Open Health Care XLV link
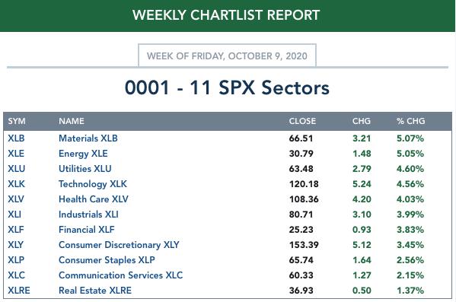The image size is (456, 302). [94, 199]
